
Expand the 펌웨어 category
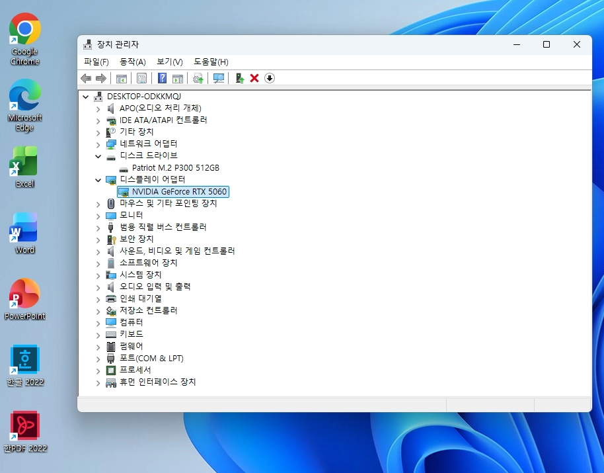click(x=98, y=347)
